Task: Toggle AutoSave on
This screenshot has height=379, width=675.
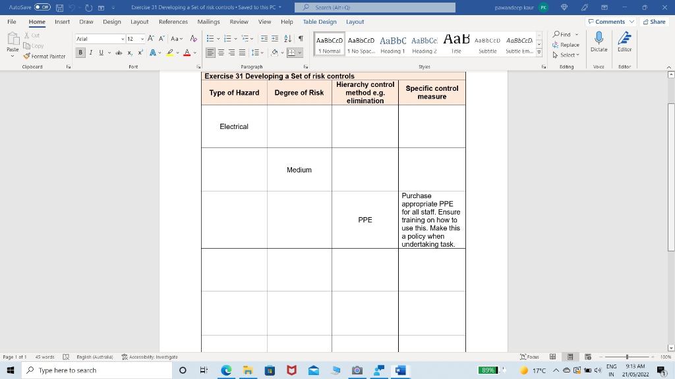Action: (41, 7)
